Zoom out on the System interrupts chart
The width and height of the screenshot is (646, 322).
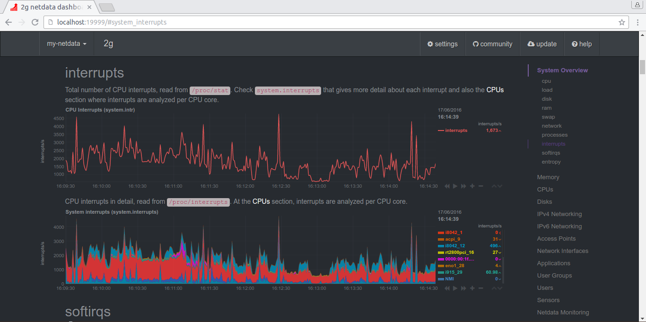480,288
